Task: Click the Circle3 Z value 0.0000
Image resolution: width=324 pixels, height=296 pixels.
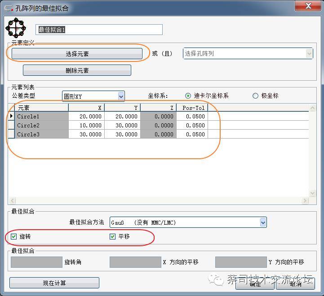Action: pos(158,134)
